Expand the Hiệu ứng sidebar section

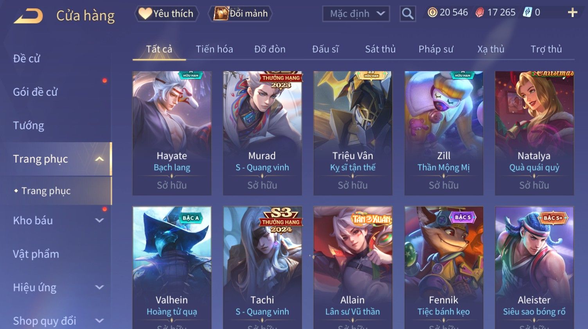[x=99, y=287]
